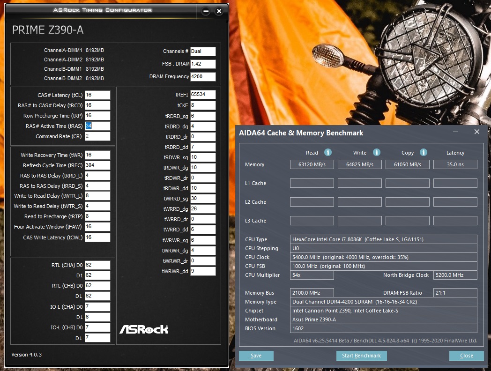Click the CPU Type value HexaCore Intel Core i7-8086K
Image resolution: width=491 pixels, height=371 pixels.
click(384, 239)
